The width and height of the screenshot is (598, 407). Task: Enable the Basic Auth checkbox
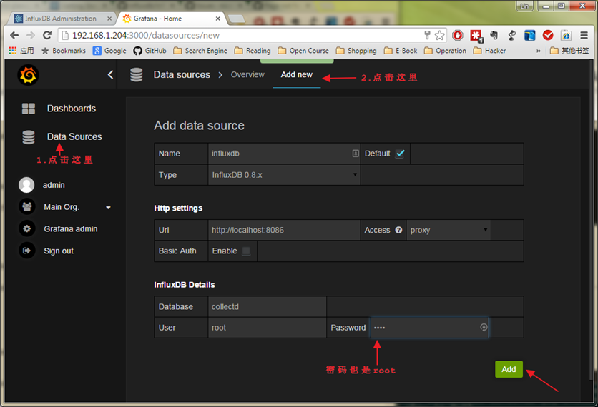coord(246,251)
